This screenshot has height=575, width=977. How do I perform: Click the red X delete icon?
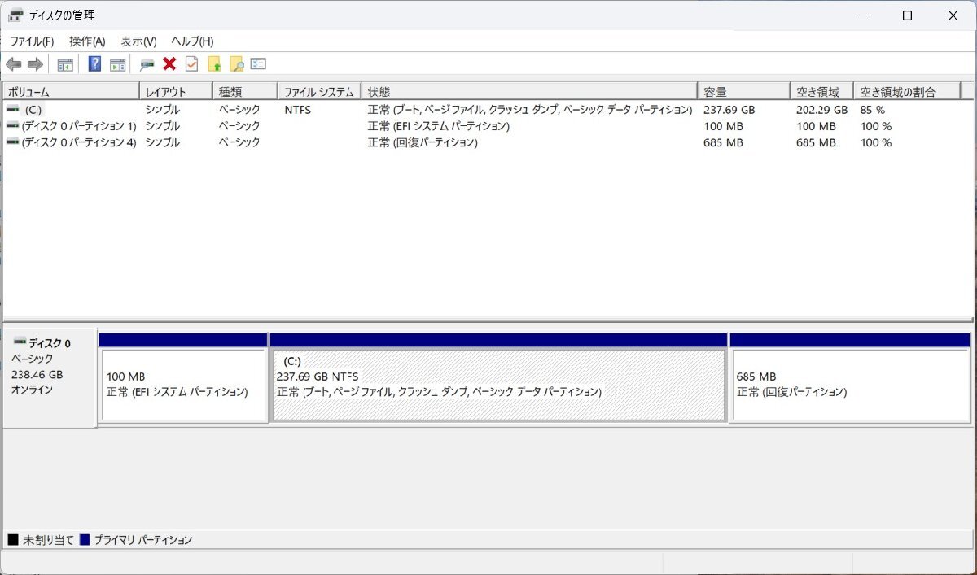point(169,64)
